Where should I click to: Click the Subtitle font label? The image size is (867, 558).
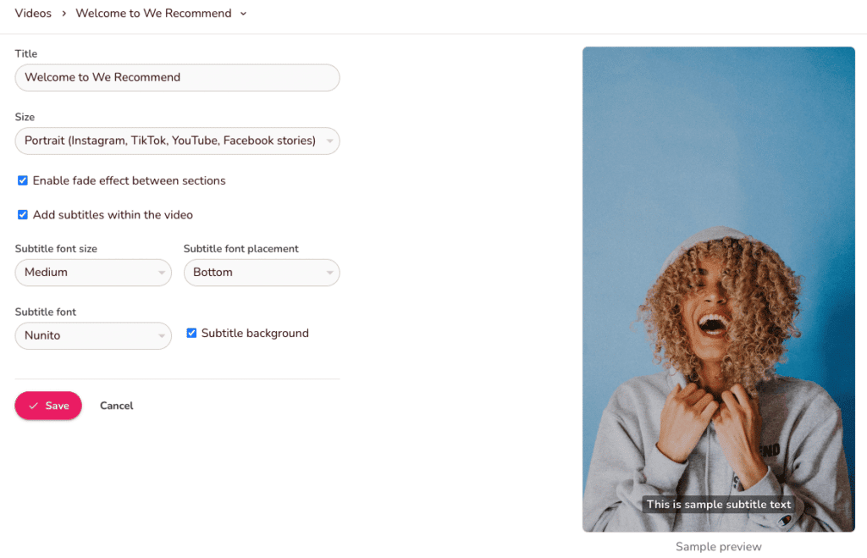tap(46, 312)
